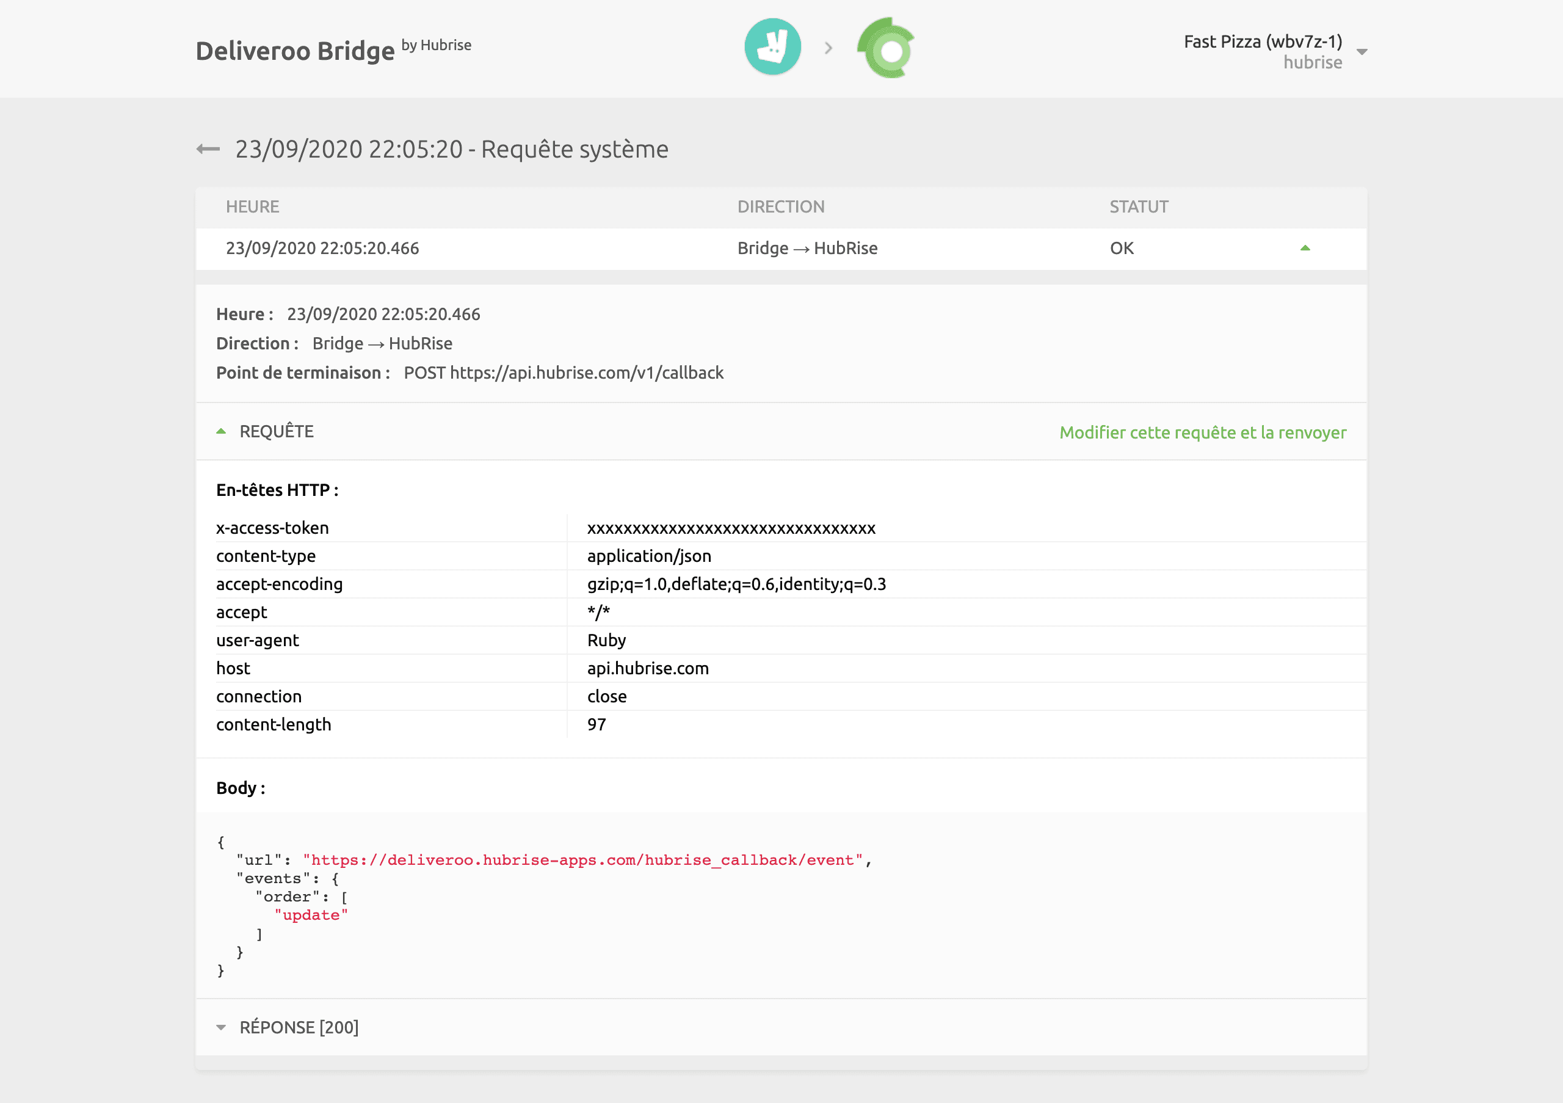Click the api.hubrise.com host value
This screenshot has width=1563, height=1103.
coord(648,669)
